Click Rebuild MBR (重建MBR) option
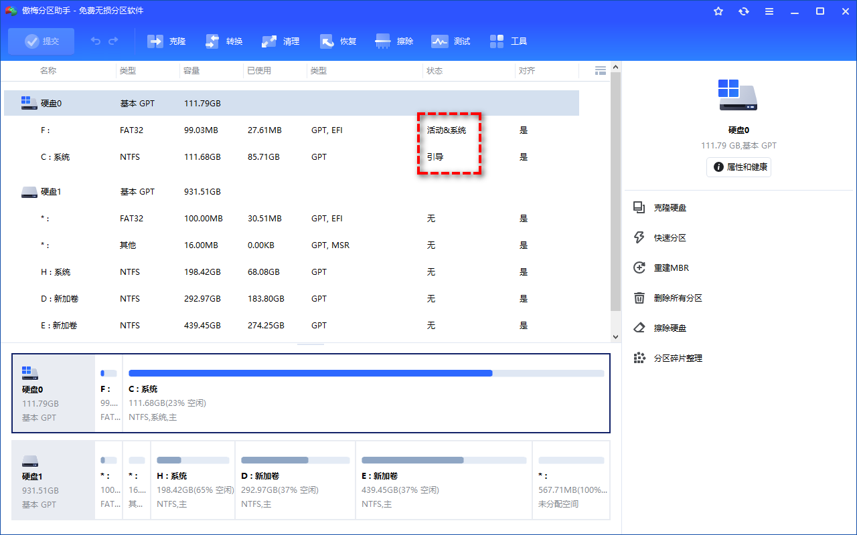 click(671, 268)
